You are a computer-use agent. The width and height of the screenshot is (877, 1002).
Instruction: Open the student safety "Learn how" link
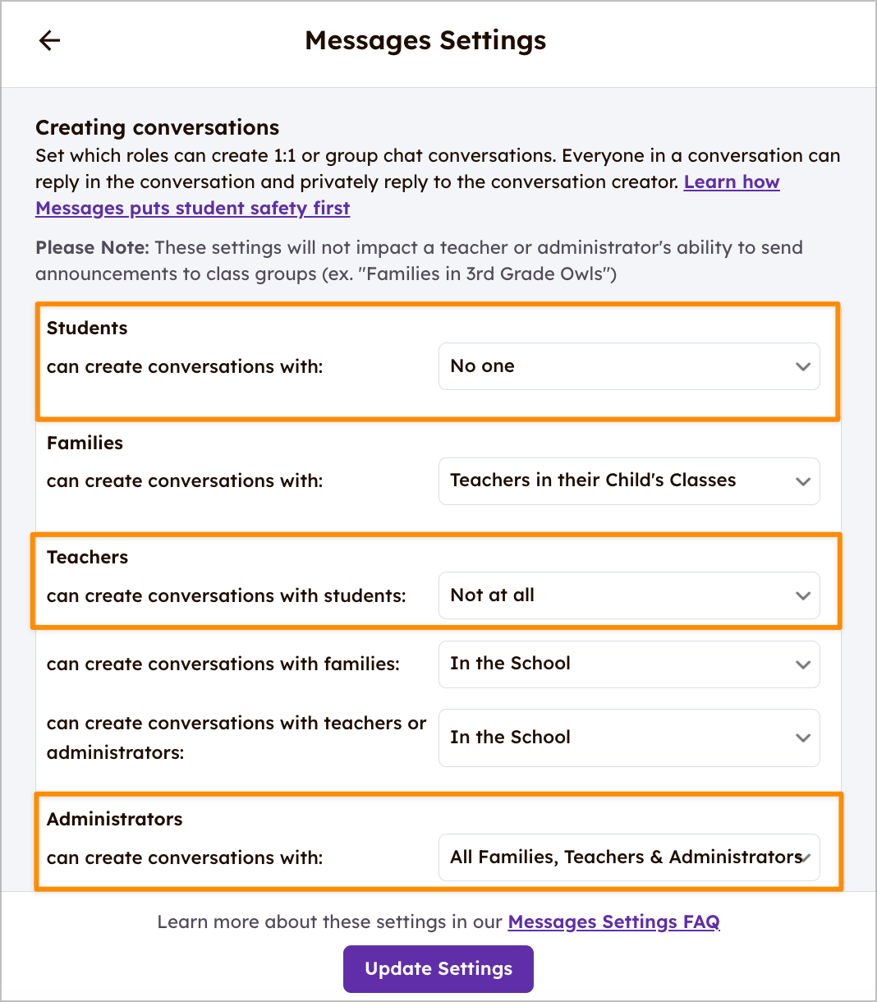click(x=731, y=182)
